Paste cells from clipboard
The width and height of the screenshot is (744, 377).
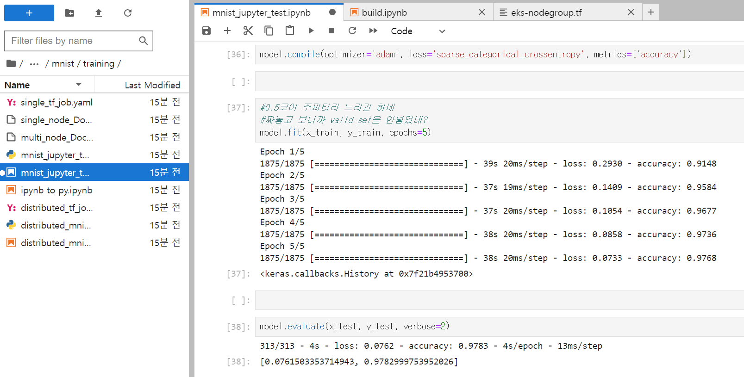pyautogui.click(x=290, y=31)
